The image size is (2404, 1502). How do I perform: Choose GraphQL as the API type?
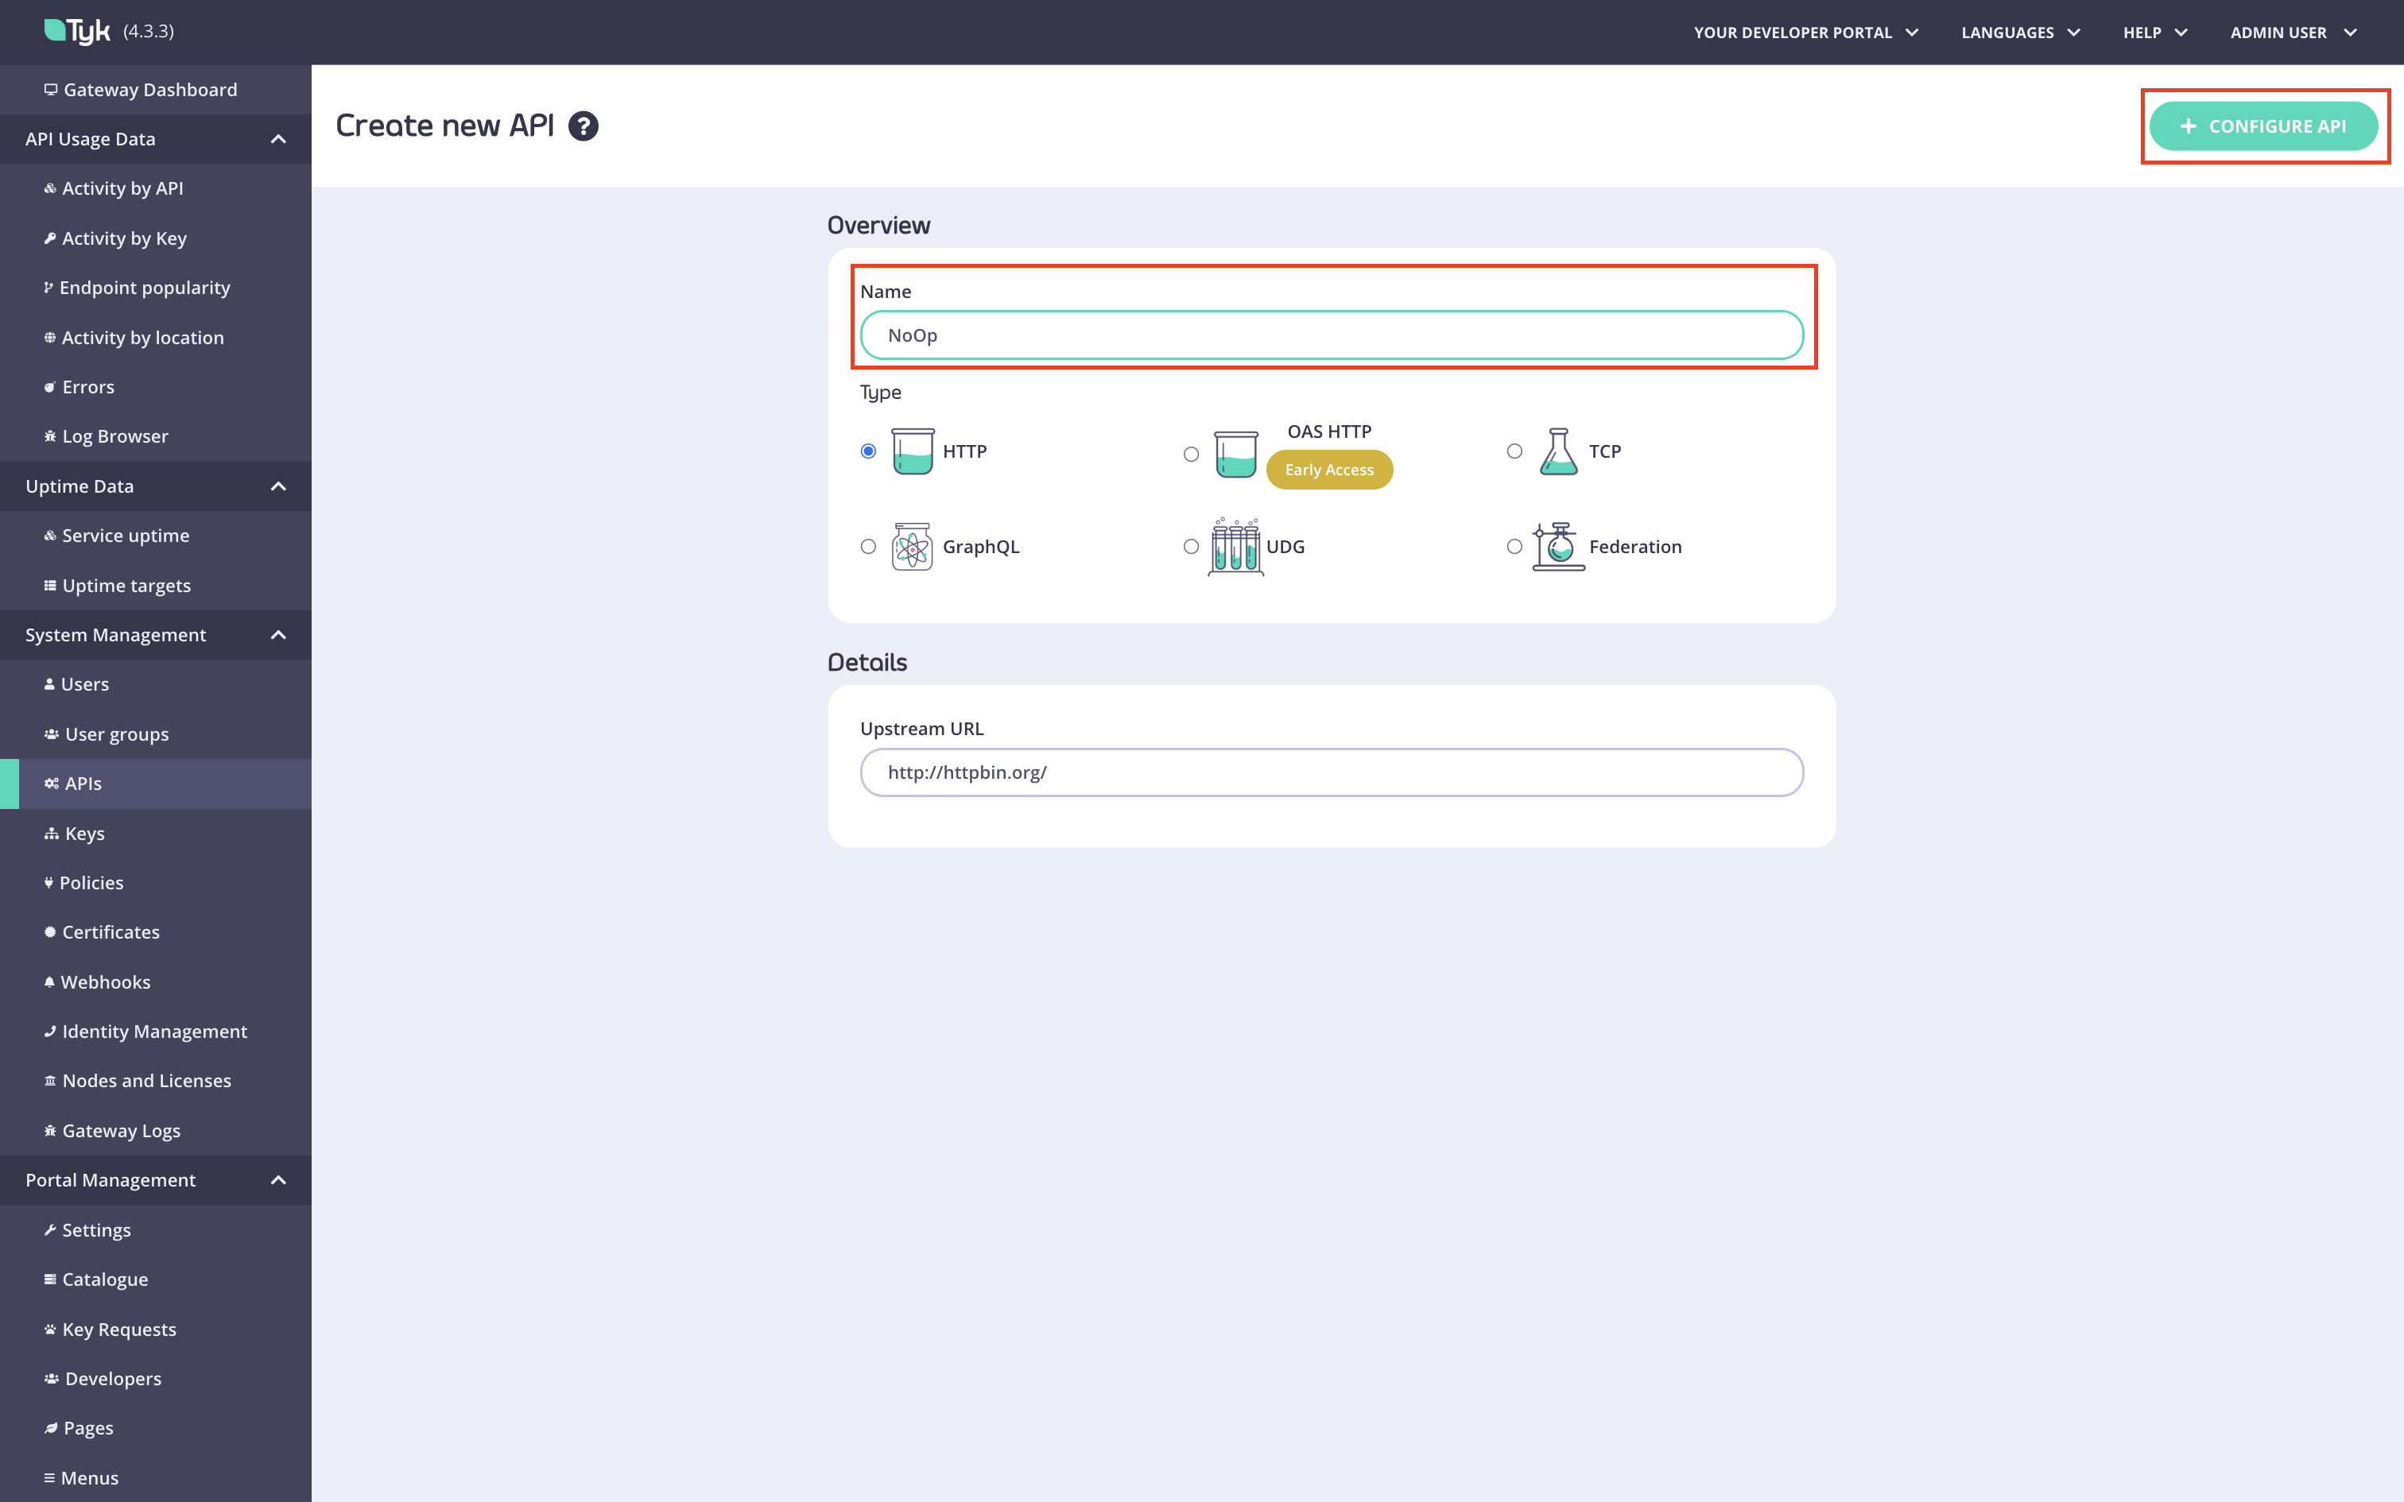(x=868, y=547)
